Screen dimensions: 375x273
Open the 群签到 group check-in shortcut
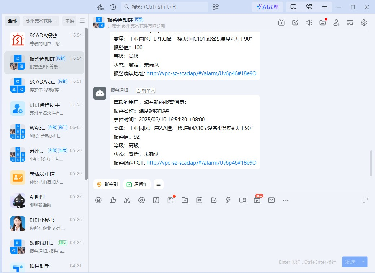pos(107,184)
